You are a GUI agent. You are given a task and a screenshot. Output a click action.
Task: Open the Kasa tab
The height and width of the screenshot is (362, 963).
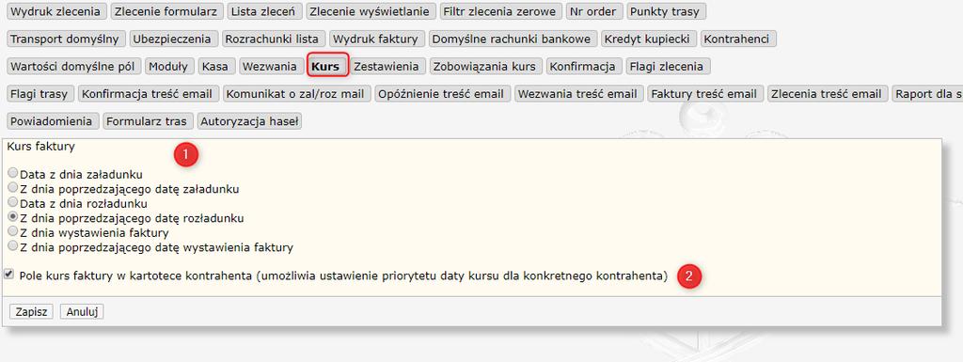tap(216, 66)
